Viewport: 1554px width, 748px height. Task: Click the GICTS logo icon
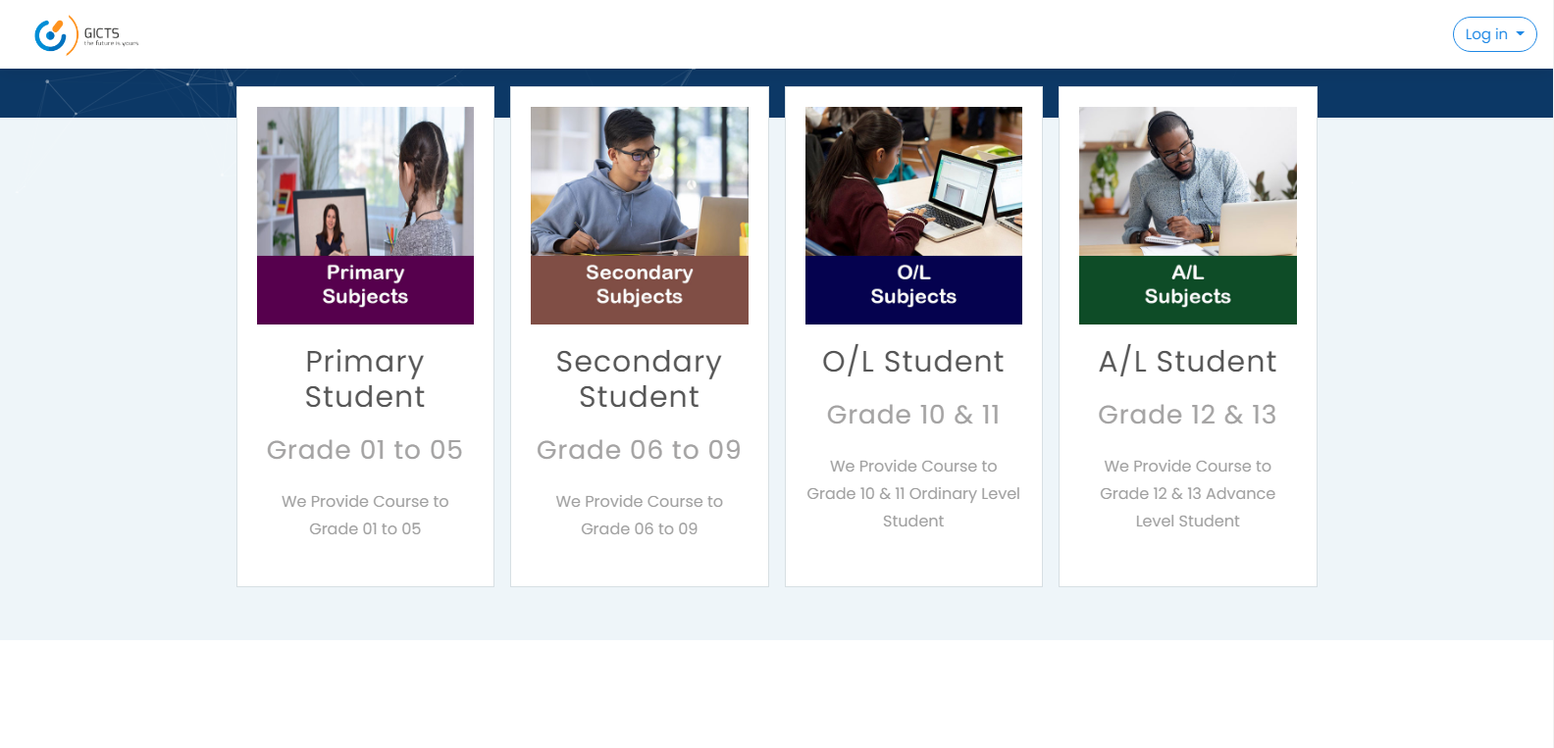[55, 35]
